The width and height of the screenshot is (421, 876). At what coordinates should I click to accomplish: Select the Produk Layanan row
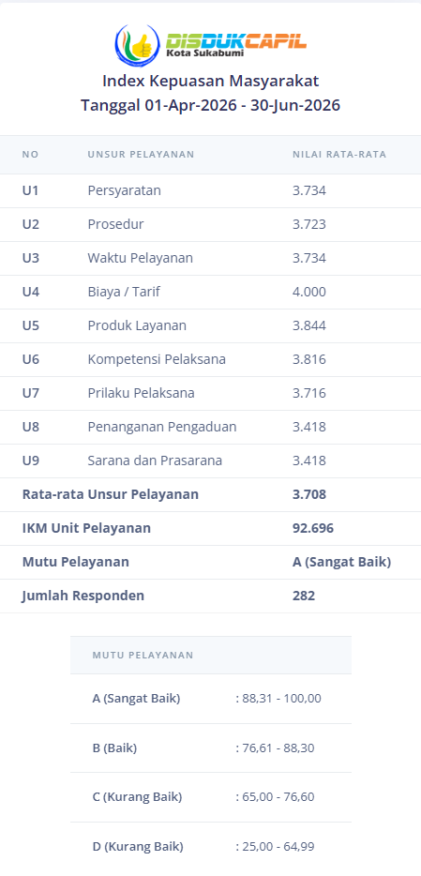(x=210, y=325)
